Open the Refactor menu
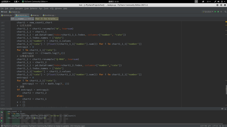Viewport: 227px width, 127px height. 34,9
